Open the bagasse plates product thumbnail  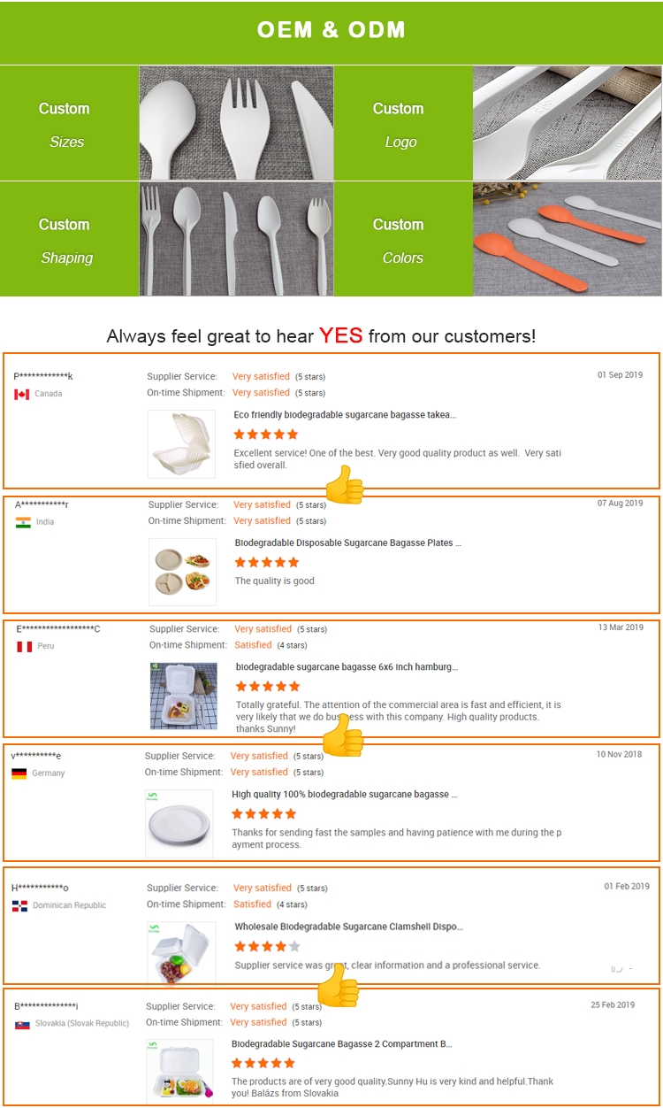click(x=182, y=572)
